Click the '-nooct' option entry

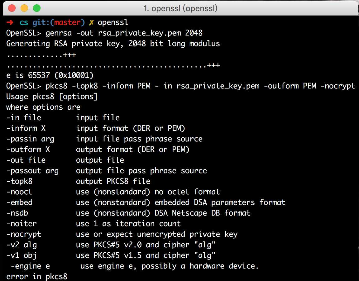click(19, 192)
